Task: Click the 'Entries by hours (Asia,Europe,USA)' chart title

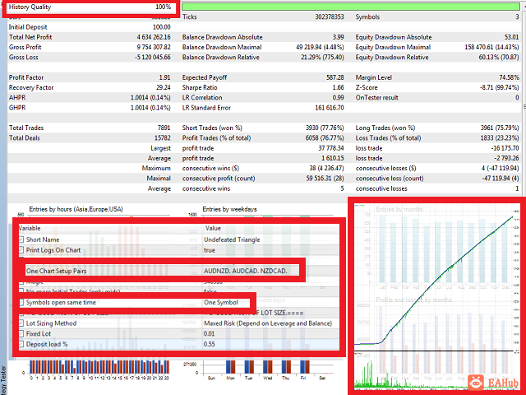Action: tap(76, 209)
